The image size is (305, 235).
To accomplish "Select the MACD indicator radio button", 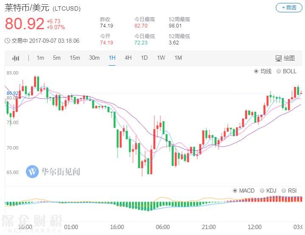I will pyautogui.click(x=235, y=191).
